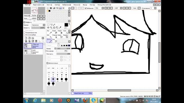This screenshot has height=103, width=184.
Task: Select the rotate canvas tool
Action: pyautogui.click(x=54, y=27)
